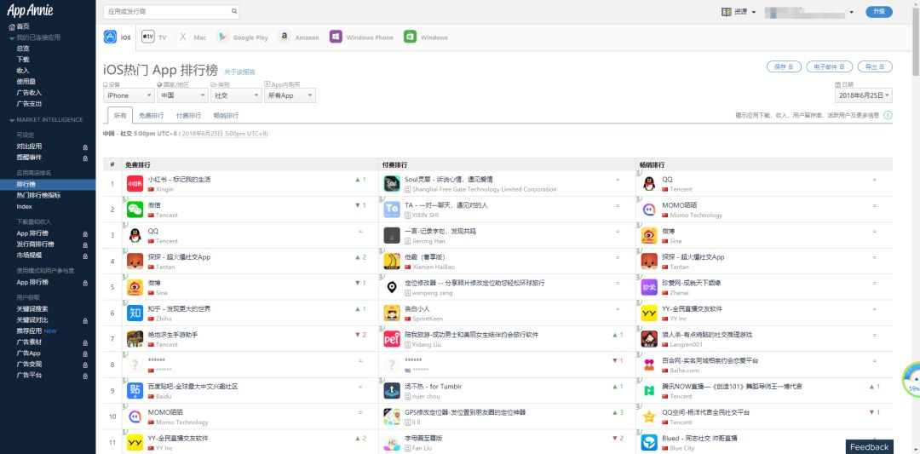This screenshot has height=454, width=920.
Task: Open the 中国 country/region dropdown
Action: click(181, 95)
